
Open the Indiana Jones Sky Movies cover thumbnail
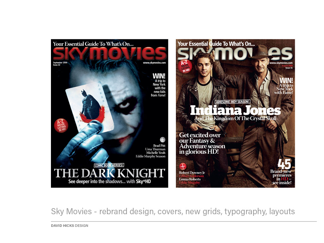tap(235, 114)
